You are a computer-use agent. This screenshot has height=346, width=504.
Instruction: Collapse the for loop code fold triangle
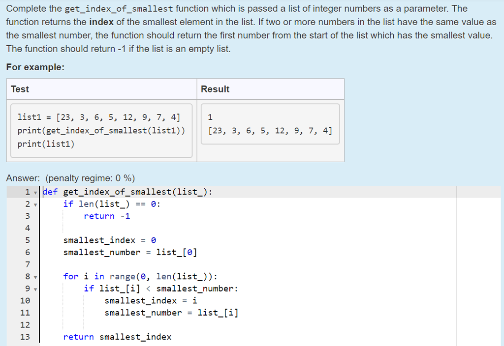coord(34,276)
